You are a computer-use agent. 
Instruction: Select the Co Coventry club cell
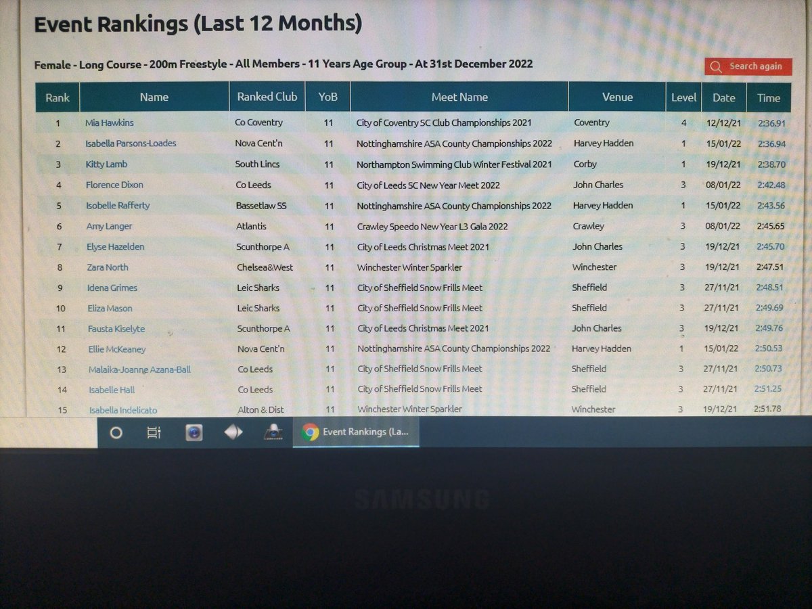(258, 123)
